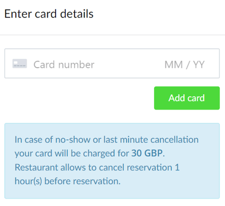Screen dimensions: 225x206
Task: Click your card will be charged text
Action: coord(72,153)
